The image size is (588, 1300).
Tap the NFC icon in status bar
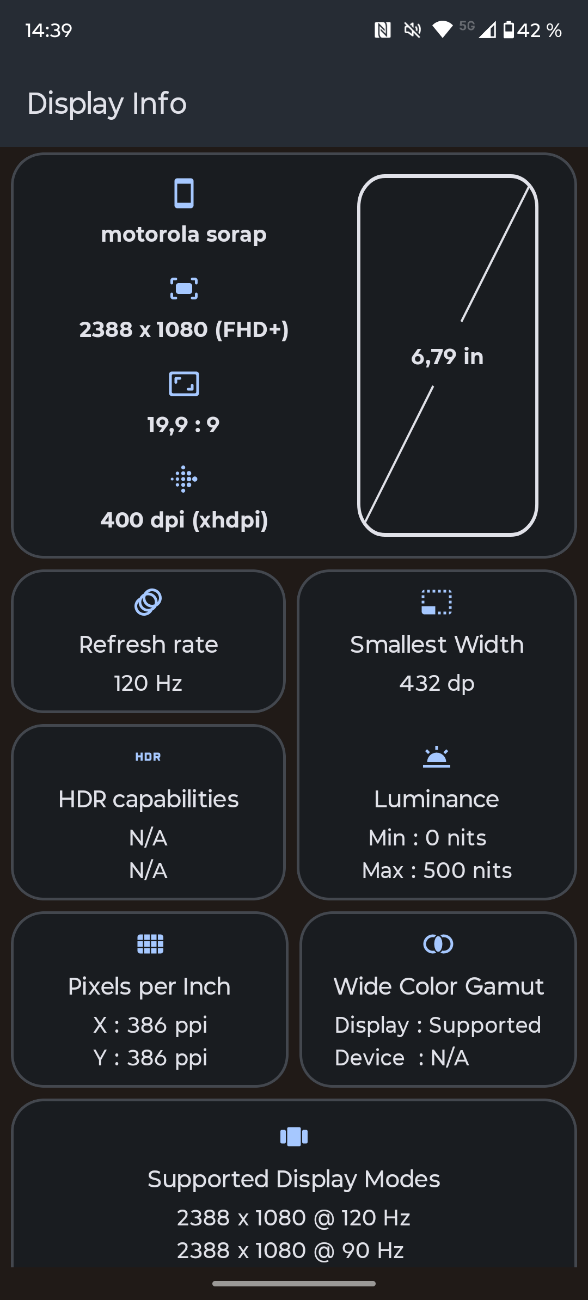(383, 30)
